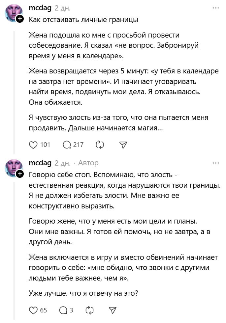Like the first post with 101 likes
The image size is (226, 323).
(33, 145)
